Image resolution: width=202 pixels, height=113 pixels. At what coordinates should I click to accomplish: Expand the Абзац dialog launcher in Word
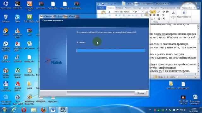click(x=168, y=22)
